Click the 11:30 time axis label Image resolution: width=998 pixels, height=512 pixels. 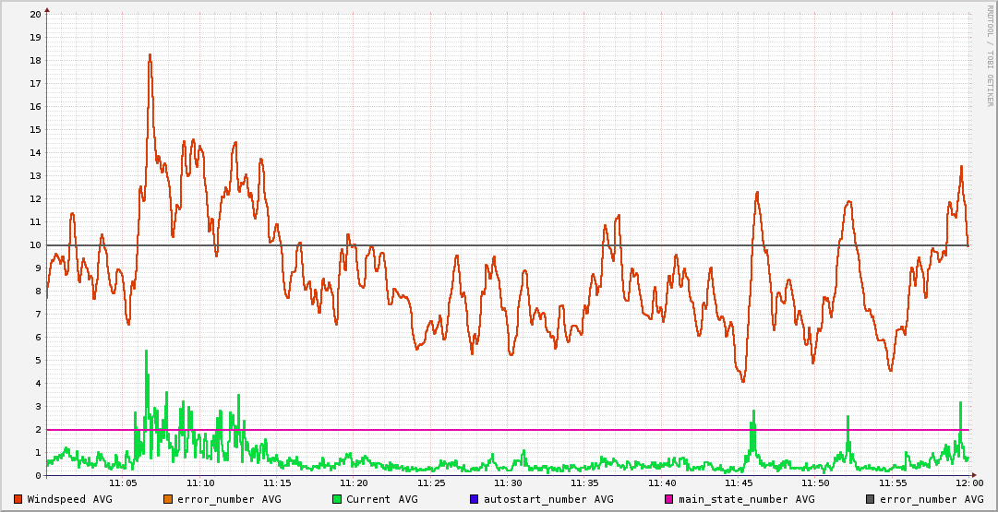point(508,482)
